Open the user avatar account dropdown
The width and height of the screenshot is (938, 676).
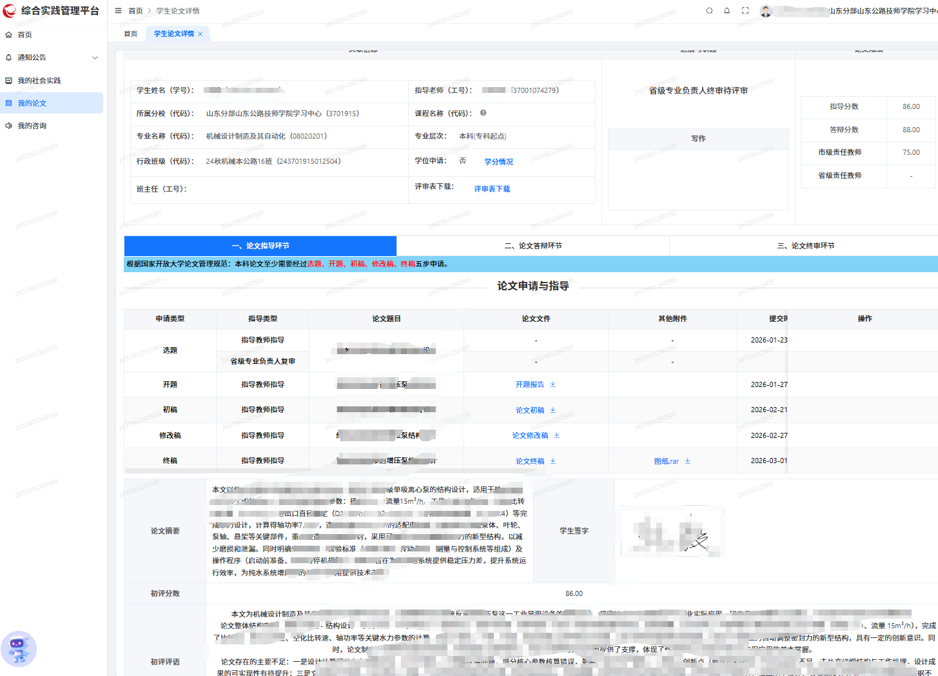[x=766, y=11]
